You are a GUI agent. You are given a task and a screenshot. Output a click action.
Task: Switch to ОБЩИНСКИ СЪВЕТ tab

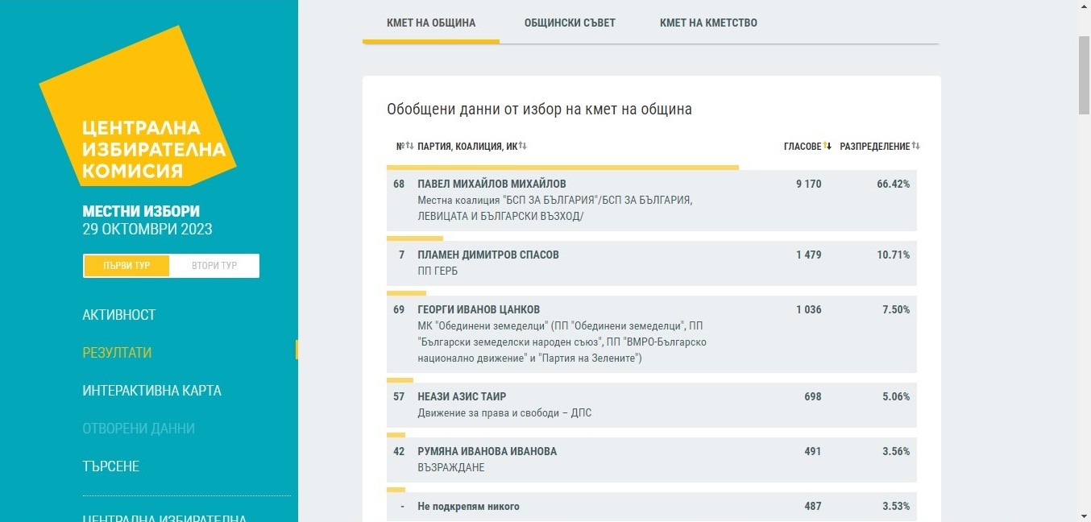(x=569, y=23)
